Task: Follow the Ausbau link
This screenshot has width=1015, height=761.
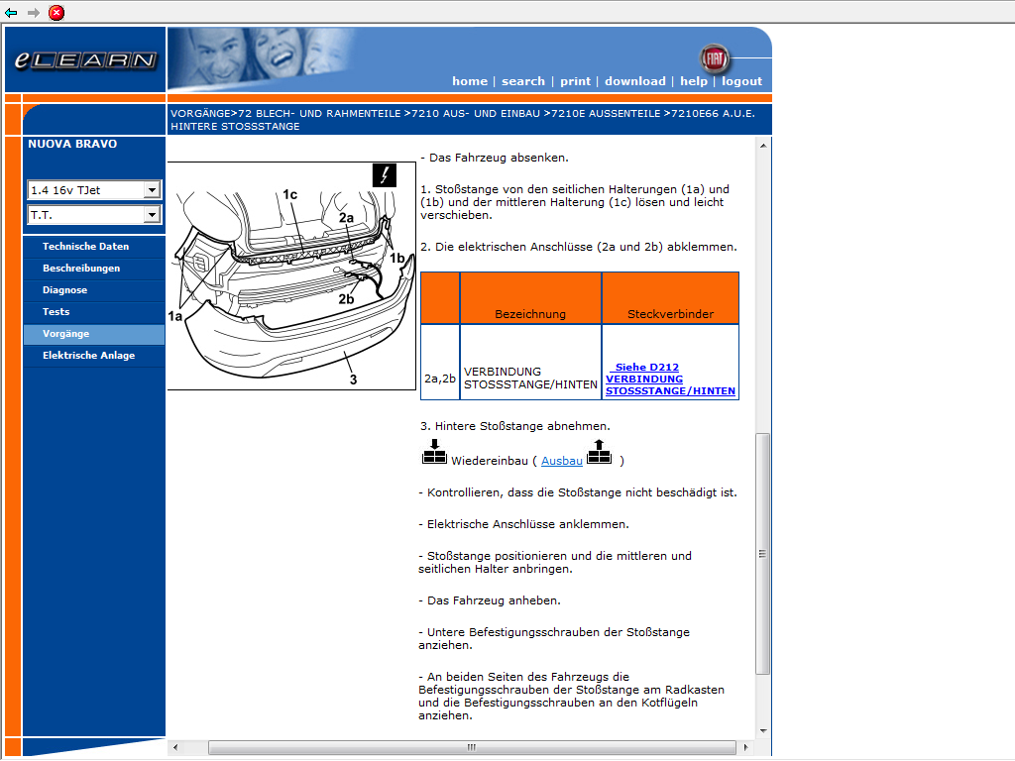Action: [x=561, y=461]
